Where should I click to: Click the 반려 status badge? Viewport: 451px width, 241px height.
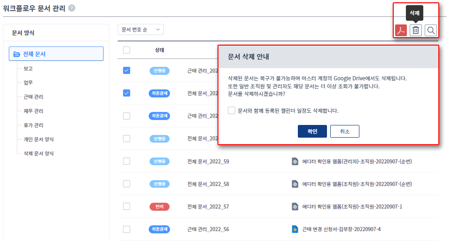(159, 207)
